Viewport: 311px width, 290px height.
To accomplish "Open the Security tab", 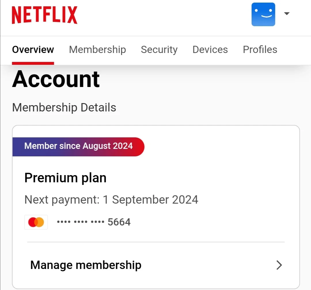I will [159, 50].
